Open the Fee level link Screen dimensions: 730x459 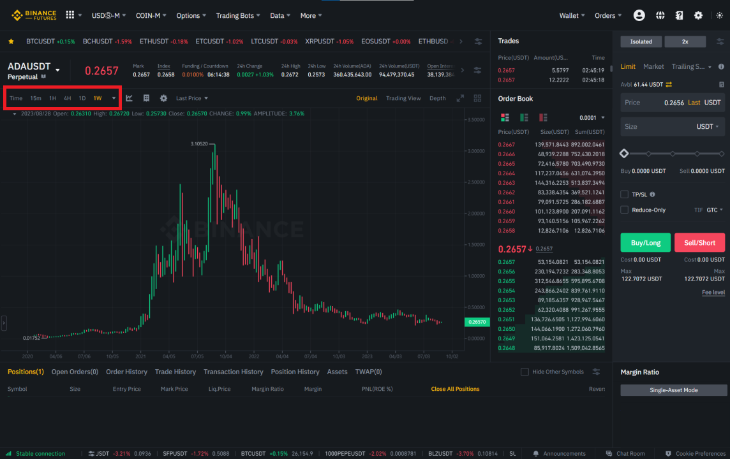(713, 292)
